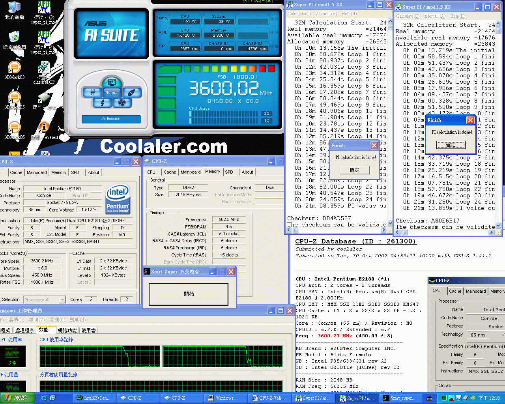Open Mainboard tab in CPU-Z validation screenshot
The width and height of the screenshot is (505, 404).
click(x=476, y=291)
